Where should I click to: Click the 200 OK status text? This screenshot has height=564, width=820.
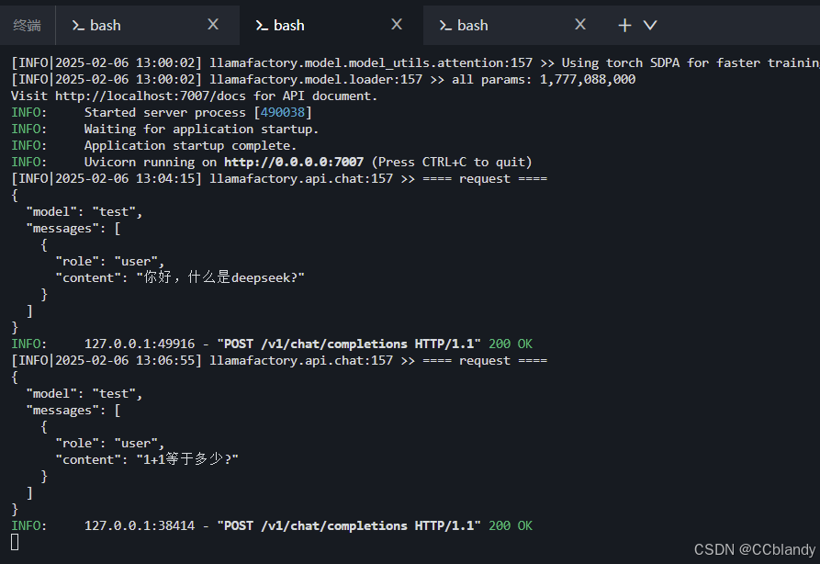[510, 525]
